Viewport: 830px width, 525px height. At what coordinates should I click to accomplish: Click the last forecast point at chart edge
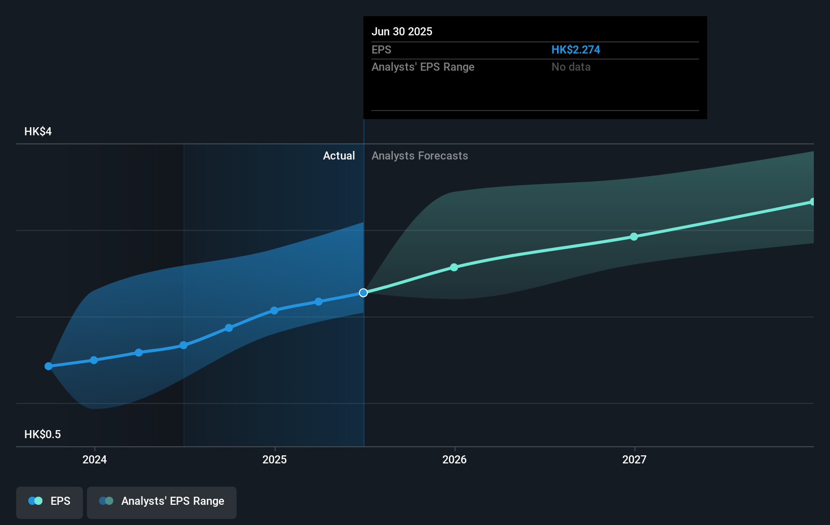[x=812, y=202]
